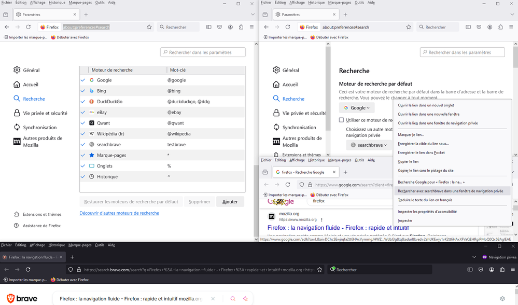
Task: Reload page in the top-left Firefox window
Action: (x=29, y=27)
